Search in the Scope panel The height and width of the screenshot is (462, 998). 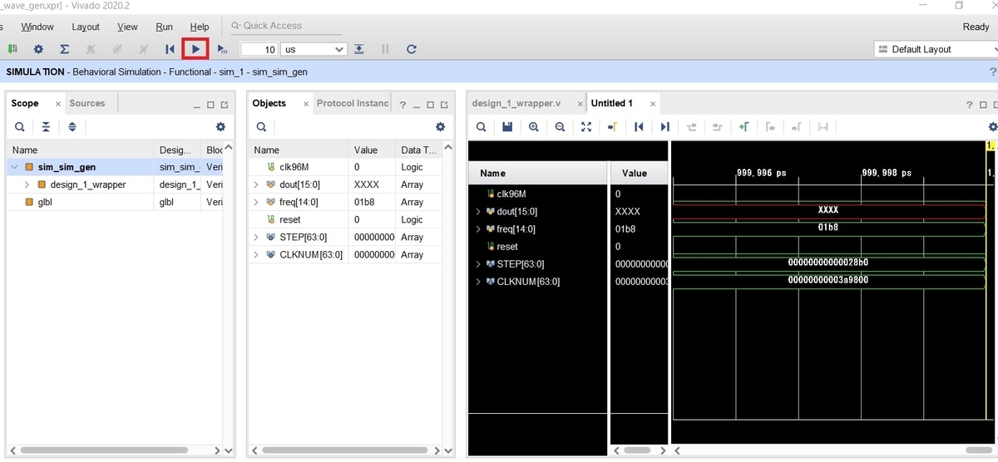(x=19, y=127)
